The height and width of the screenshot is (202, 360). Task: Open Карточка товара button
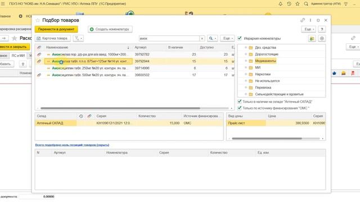pos(53,39)
